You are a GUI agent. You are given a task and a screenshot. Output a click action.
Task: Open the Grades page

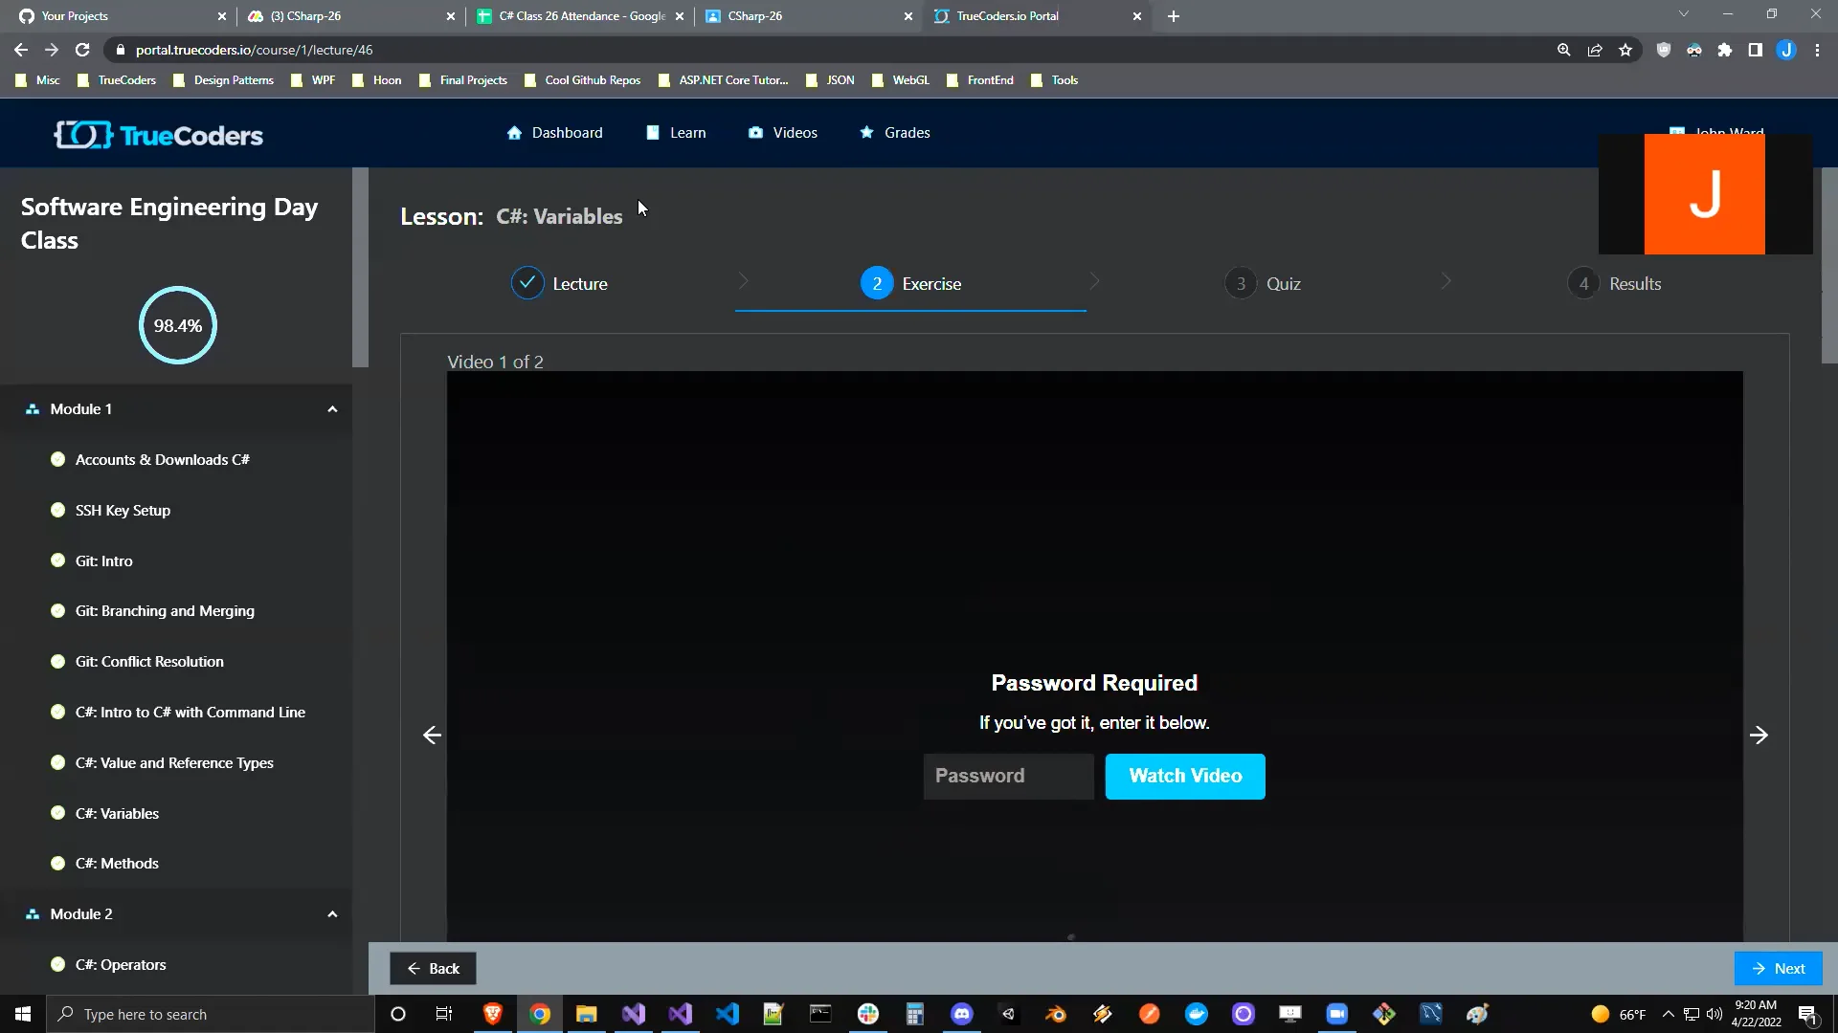click(x=895, y=133)
